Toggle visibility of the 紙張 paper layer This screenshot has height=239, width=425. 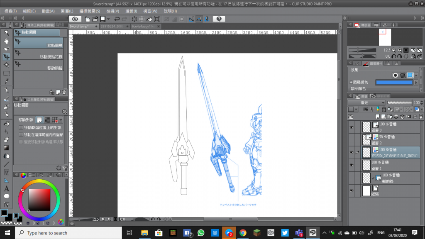coord(352,191)
